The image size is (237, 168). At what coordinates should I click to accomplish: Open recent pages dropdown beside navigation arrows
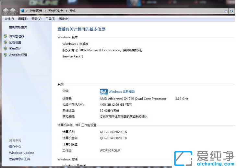(18, 11)
